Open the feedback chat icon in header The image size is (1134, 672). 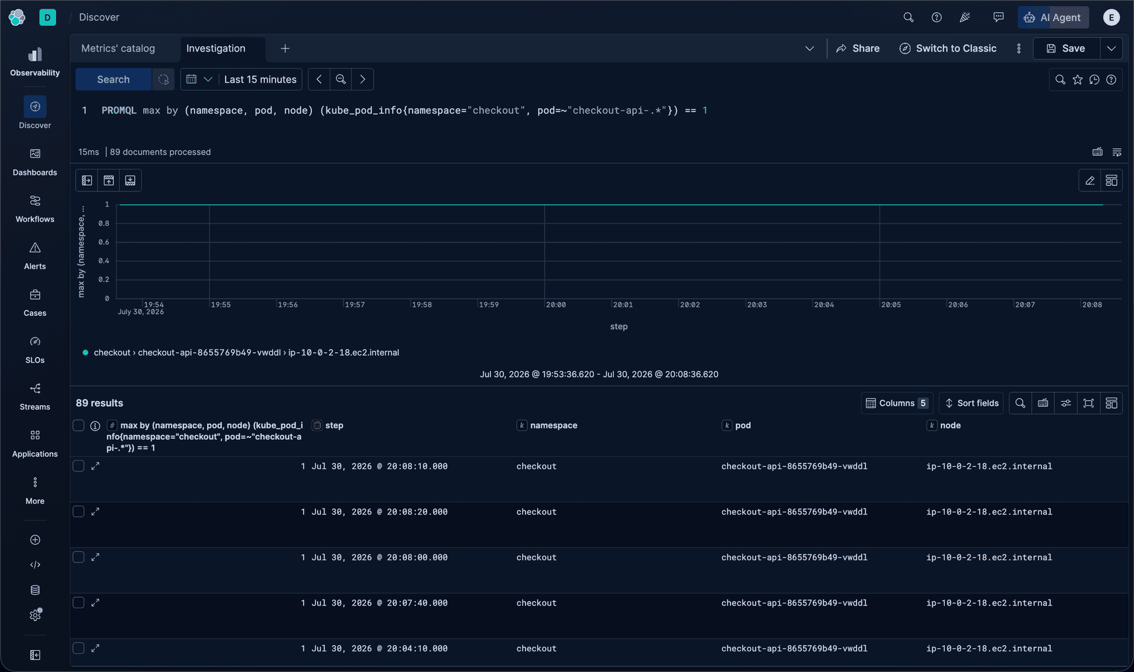[x=998, y=17]
